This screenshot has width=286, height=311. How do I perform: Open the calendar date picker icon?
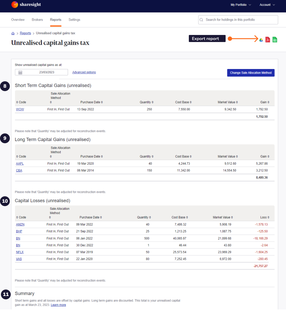(x=20, y=72)
